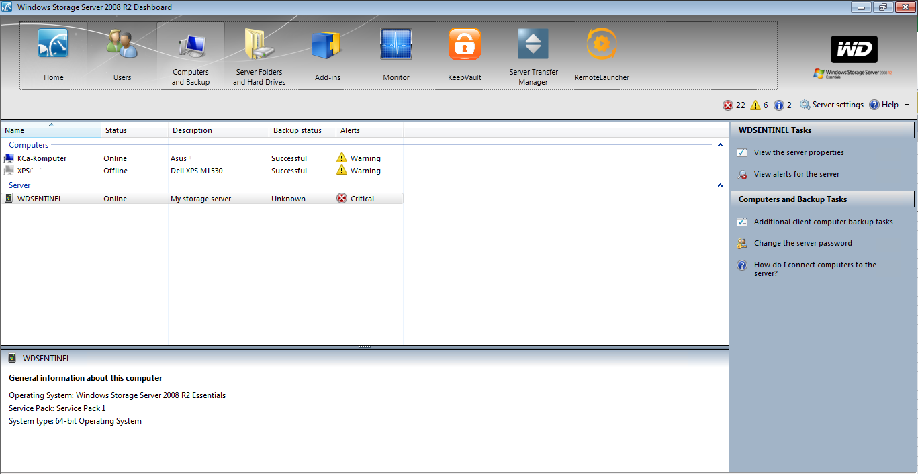Click View alerts for the server link
Viewport: 918px width, 474px height.
[796, 174]
